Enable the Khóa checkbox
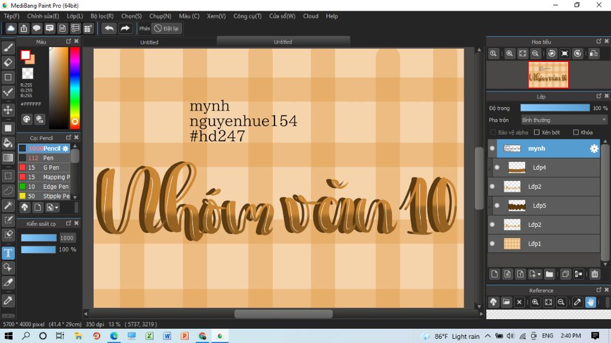 click(x=576, y=133)
